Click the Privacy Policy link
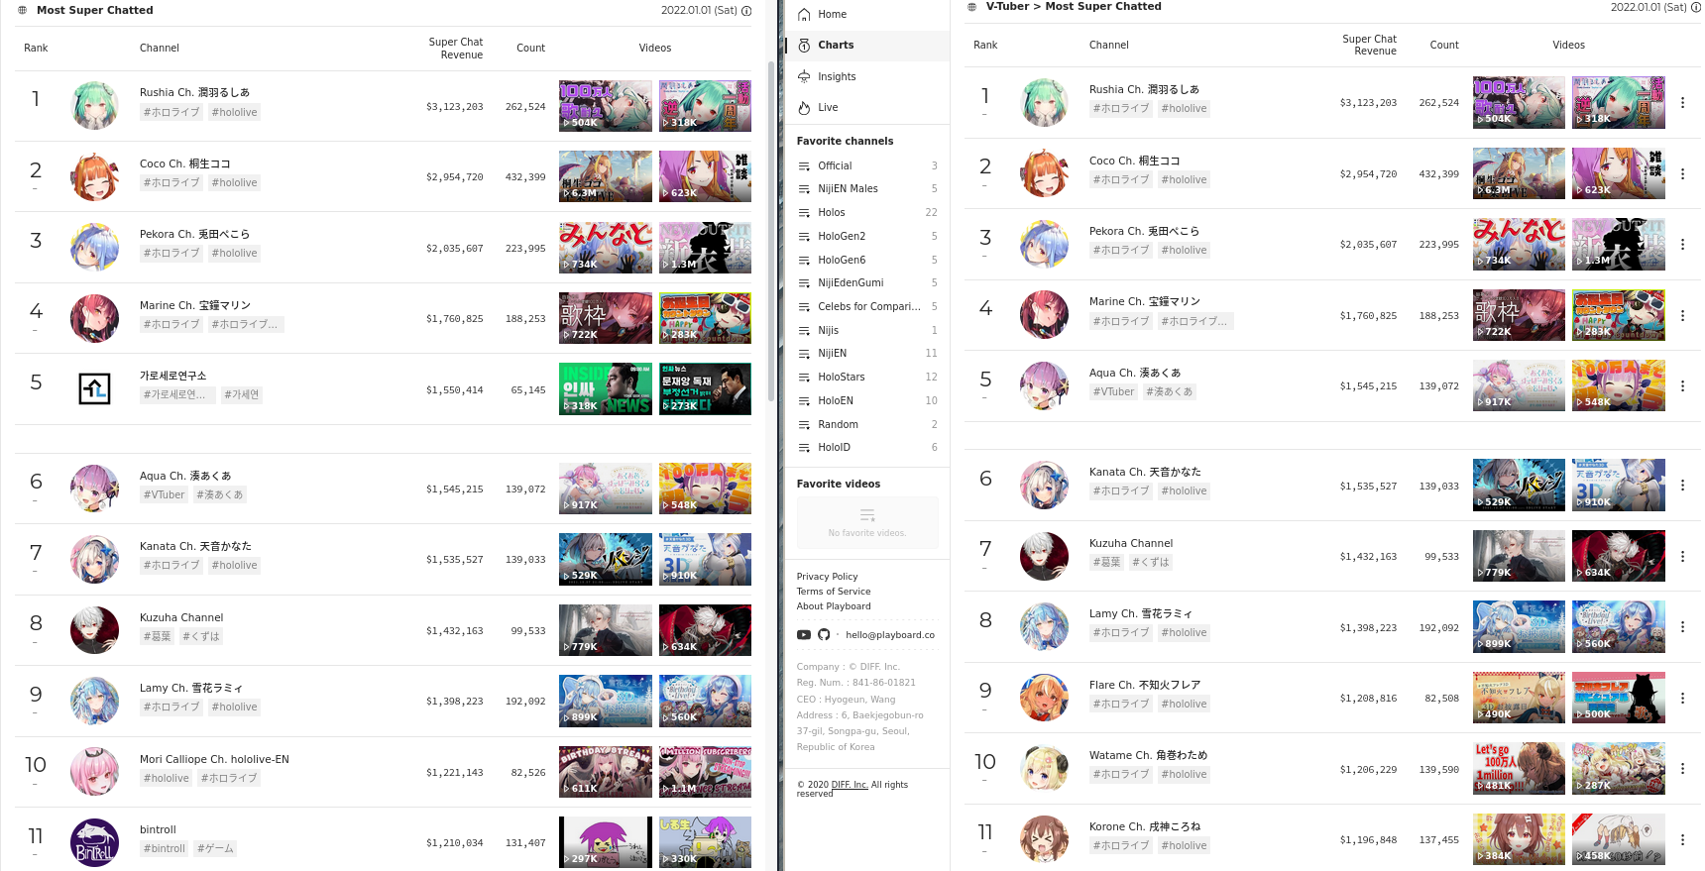The image size is (1705, 871). (827, 577)
